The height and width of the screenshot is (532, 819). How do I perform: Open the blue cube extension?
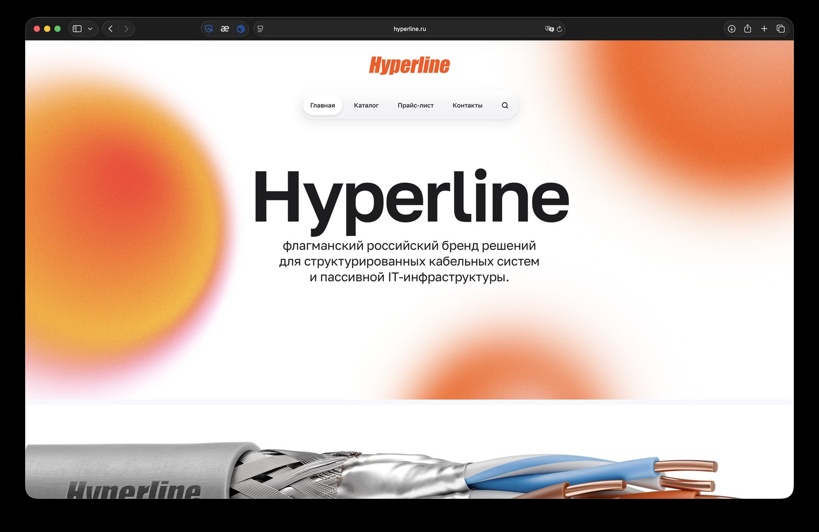pyautogui.click(x=241, y=29)
